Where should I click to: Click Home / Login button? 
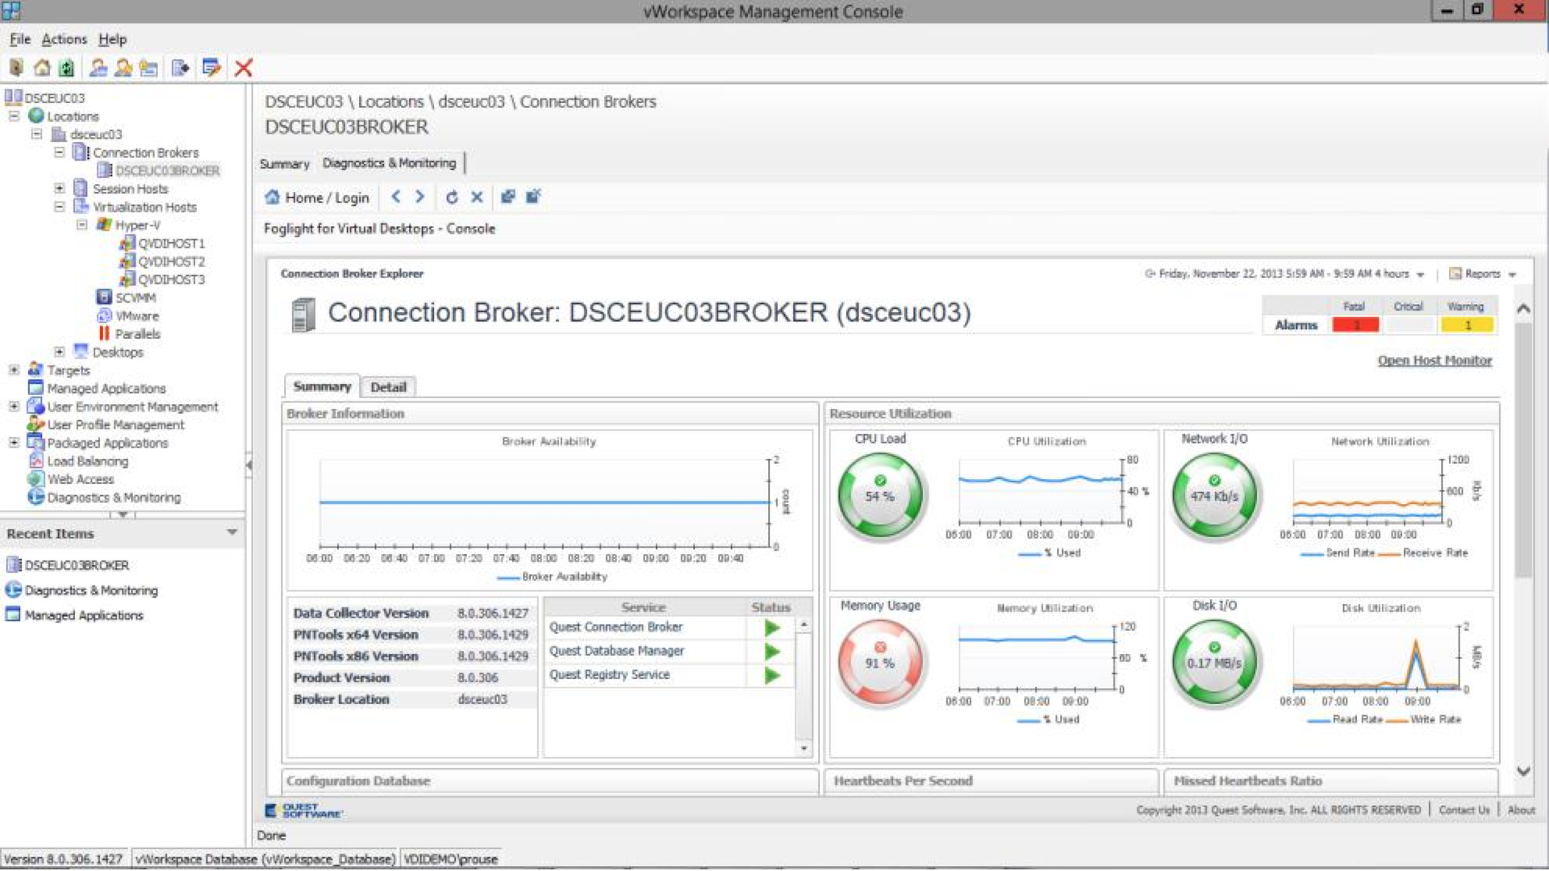[x=317, y=198]
